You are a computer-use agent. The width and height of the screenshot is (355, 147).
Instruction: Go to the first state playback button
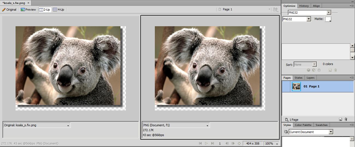click(200, 143)
